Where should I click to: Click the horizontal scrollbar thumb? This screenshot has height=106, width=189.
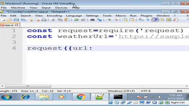click(x=28, y=86)
